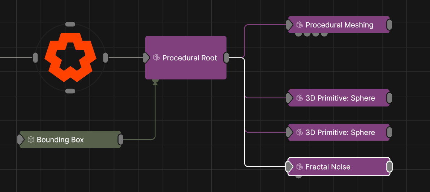This screenshot has width=430, height=192.
Task: Click the Procedural Meshing output port
Action: [x=389, y=25]
